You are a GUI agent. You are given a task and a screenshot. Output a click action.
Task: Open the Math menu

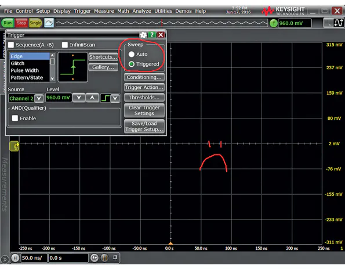coord(123,11)
